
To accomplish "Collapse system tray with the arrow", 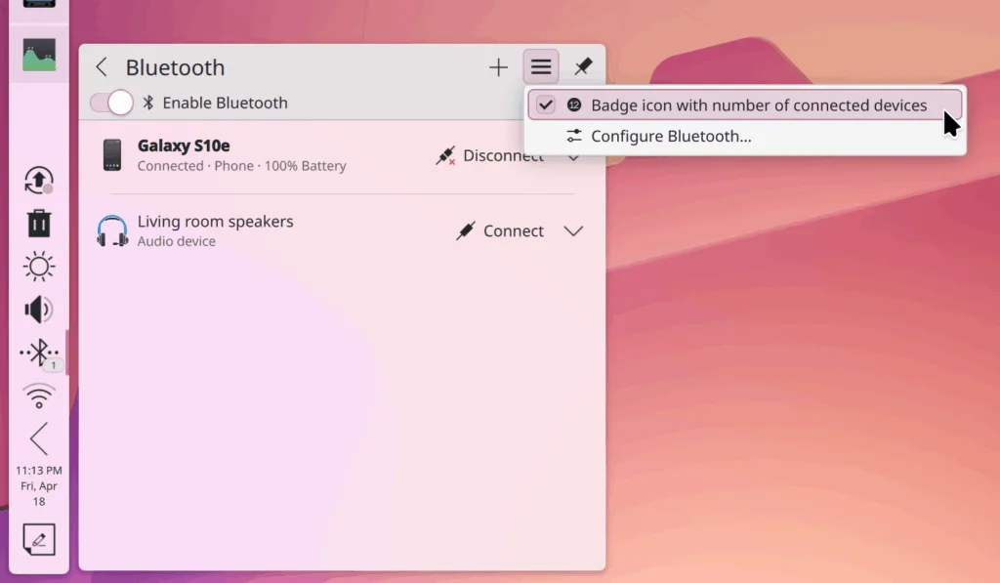I will (x=39, y=438).
